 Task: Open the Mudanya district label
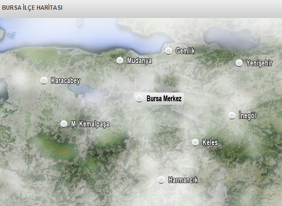click(x=139, y=61)
